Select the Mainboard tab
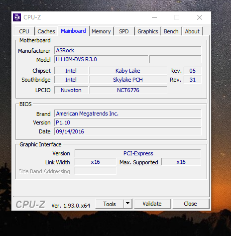This screenshot has width=231, height=236. (x=73, y=31)
